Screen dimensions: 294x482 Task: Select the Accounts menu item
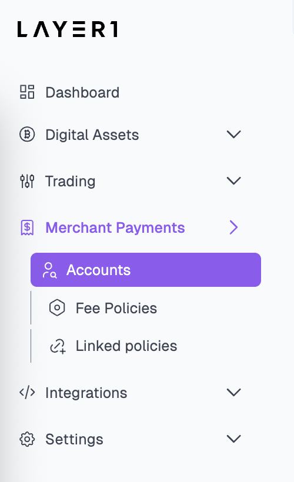(146, 270)
